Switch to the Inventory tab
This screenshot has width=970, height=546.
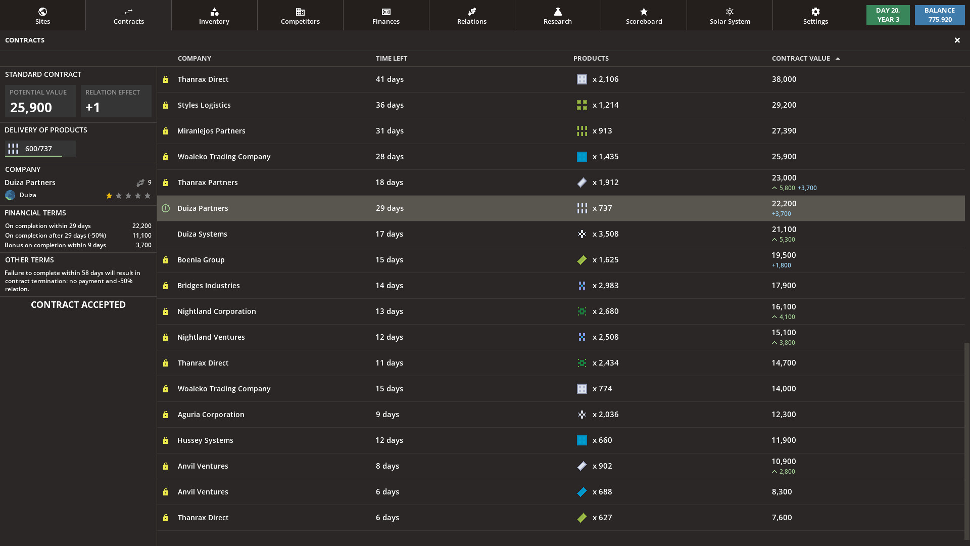(x=214, y=11)
